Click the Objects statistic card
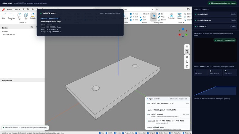The height and width of the screenshot is (134, 239). pos(200,72)
